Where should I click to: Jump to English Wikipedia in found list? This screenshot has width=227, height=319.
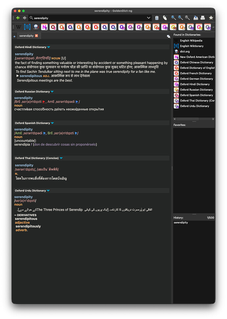[194, 41]
